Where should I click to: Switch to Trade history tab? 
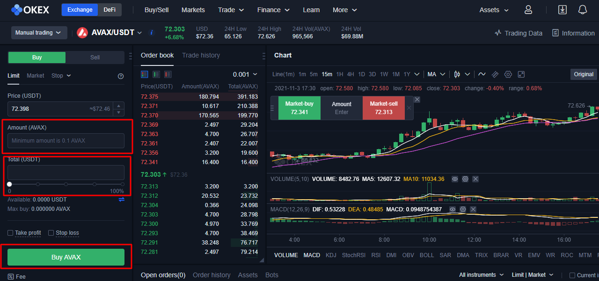[201, 55]
